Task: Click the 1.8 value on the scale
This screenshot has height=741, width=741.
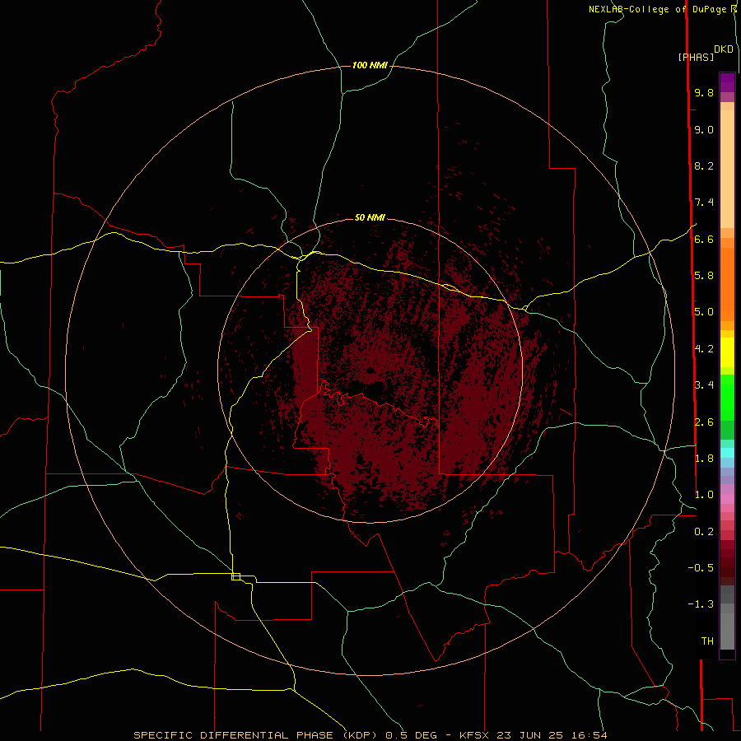Action: click(704, 459)
